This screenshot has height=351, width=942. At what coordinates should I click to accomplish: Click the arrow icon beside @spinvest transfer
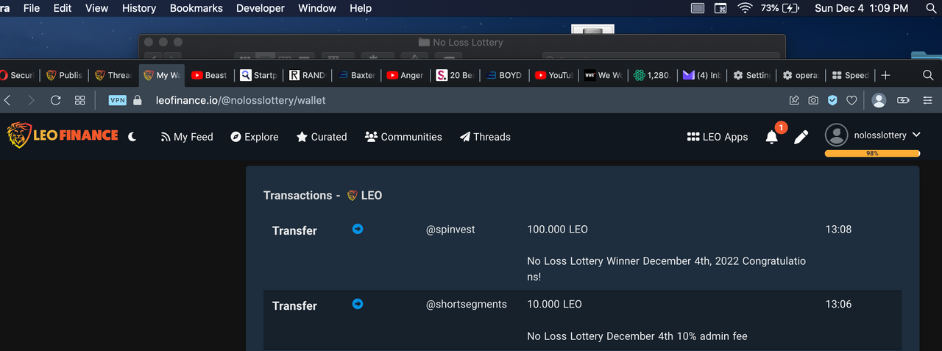pos(358,229)
